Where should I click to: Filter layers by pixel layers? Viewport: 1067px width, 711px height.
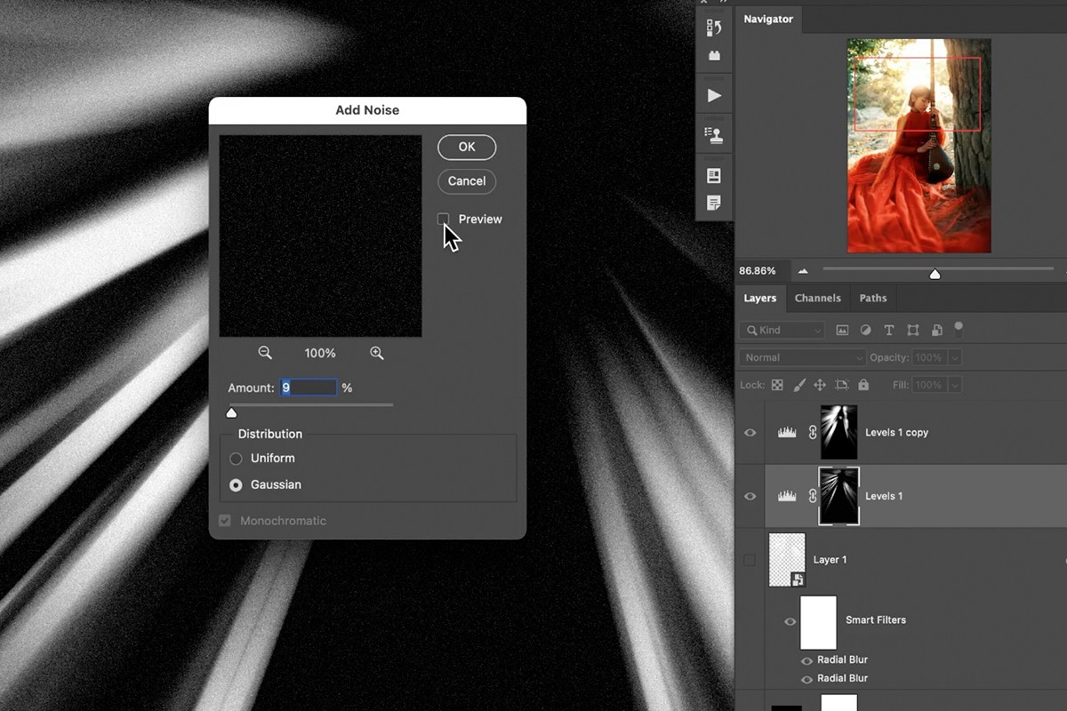tap(842, 330)
